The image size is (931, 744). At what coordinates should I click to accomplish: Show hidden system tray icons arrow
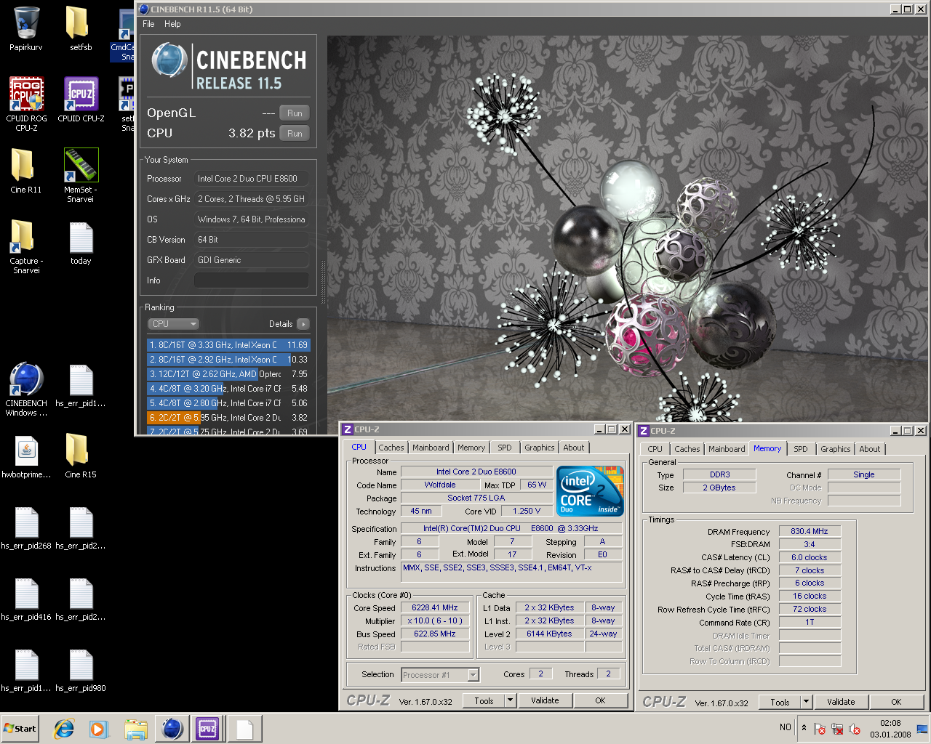(x=804, y=728)
